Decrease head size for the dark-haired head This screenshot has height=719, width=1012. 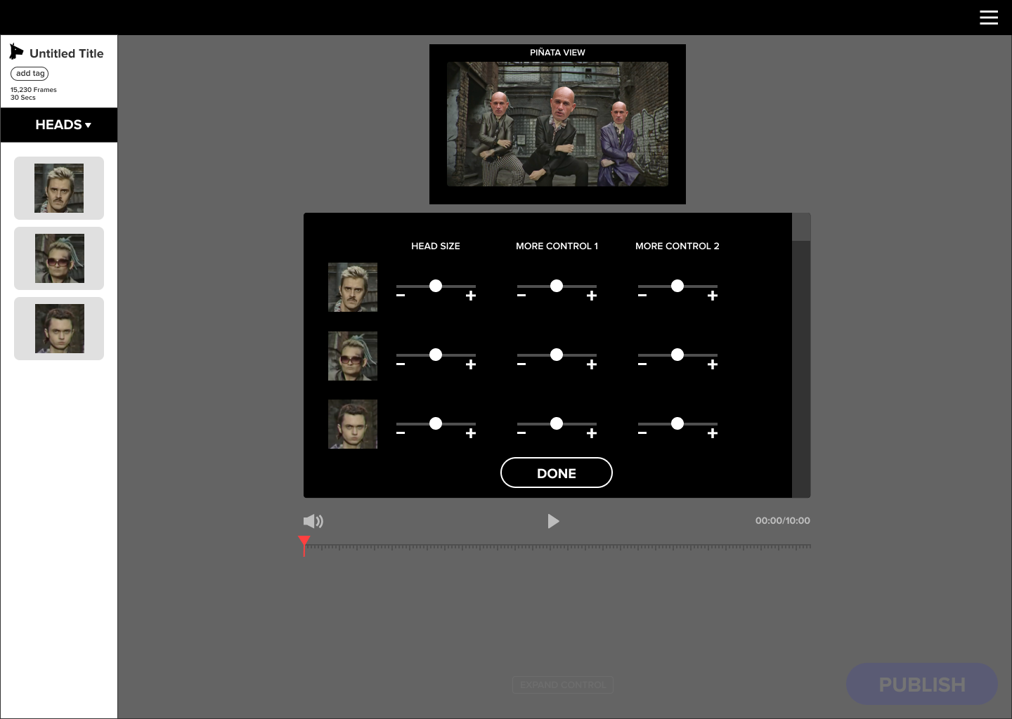click(401, 433)
